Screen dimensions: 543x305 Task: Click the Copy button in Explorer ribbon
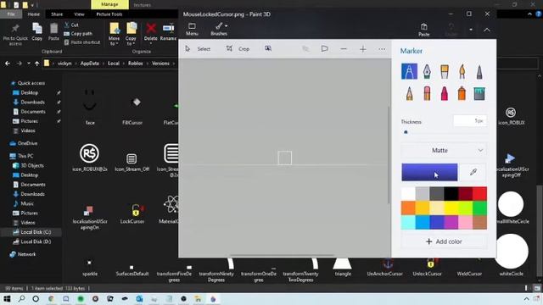click(37, 32)
